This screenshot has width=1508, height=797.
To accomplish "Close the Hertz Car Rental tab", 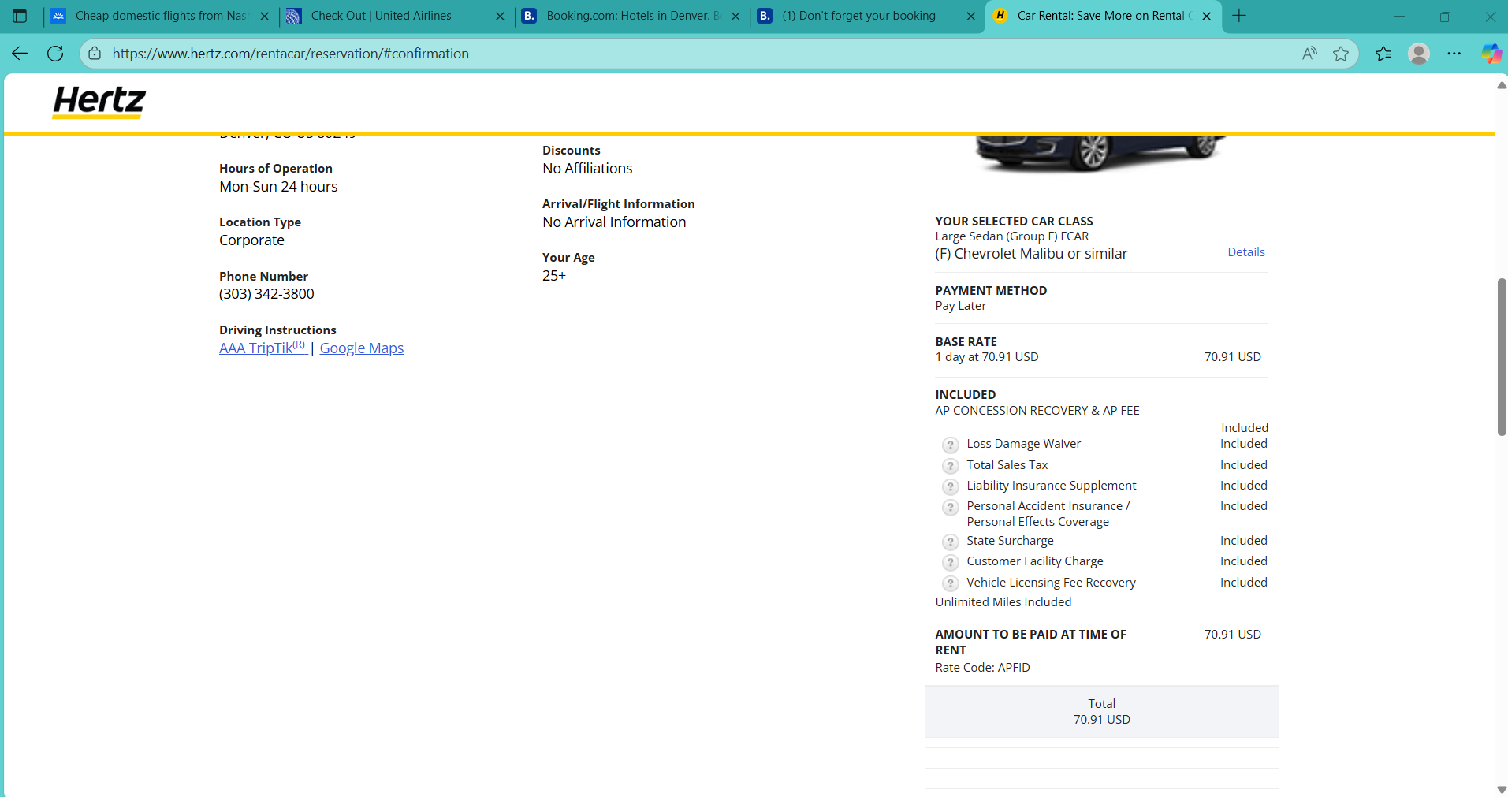I will (x=1206, y=16).
